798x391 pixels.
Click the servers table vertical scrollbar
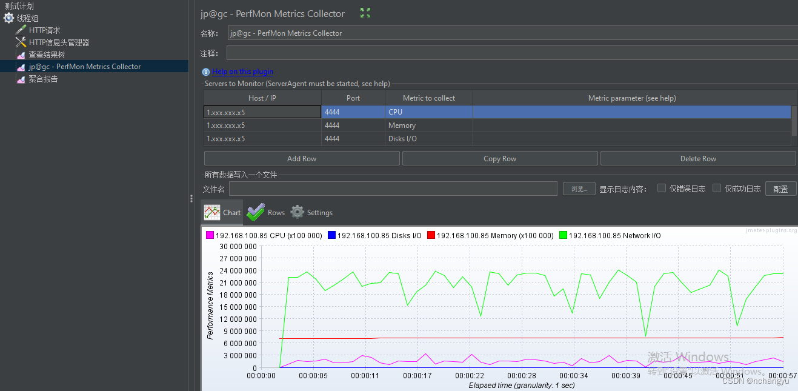[x=794, y=120]
